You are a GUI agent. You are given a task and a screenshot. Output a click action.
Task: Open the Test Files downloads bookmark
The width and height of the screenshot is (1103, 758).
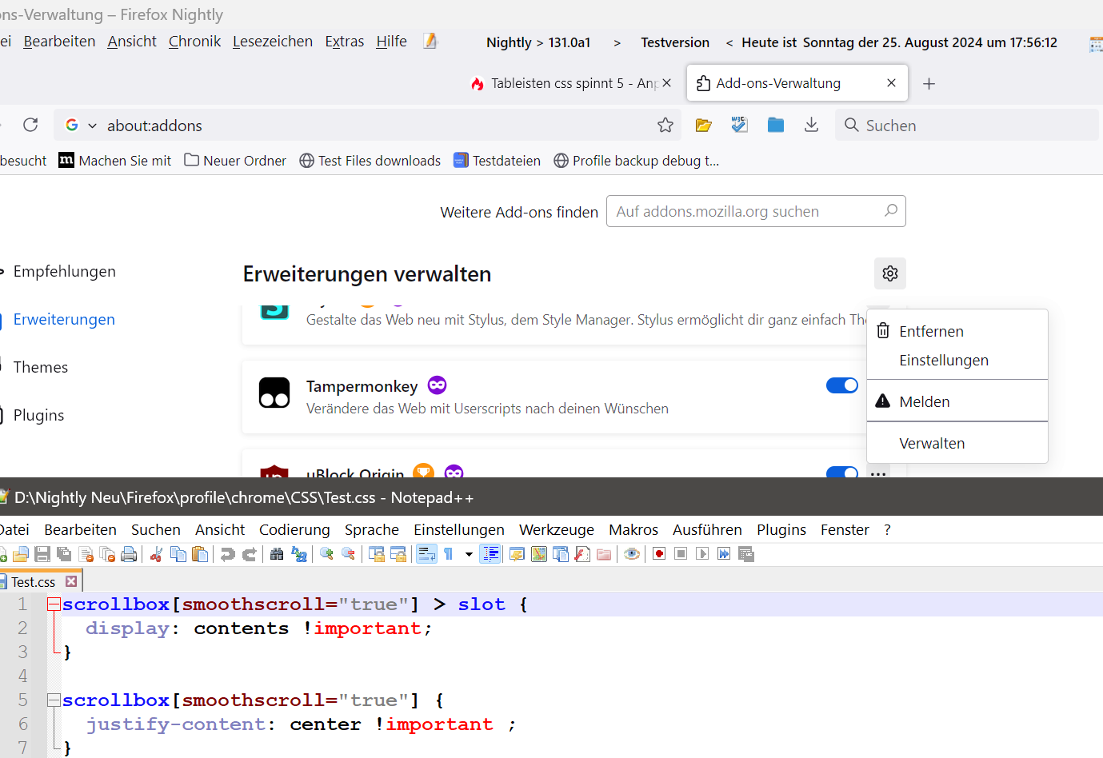coord(370,161)
